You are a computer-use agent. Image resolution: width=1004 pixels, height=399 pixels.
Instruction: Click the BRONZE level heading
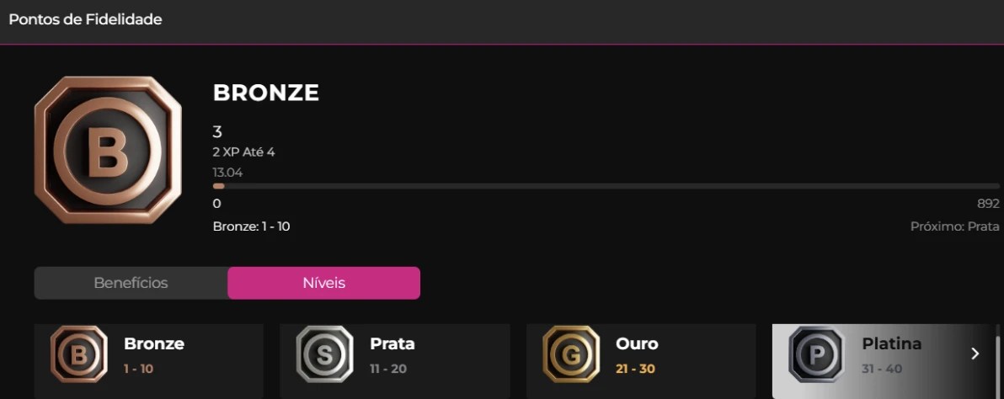pyautogui.click(x=265, y=93)
